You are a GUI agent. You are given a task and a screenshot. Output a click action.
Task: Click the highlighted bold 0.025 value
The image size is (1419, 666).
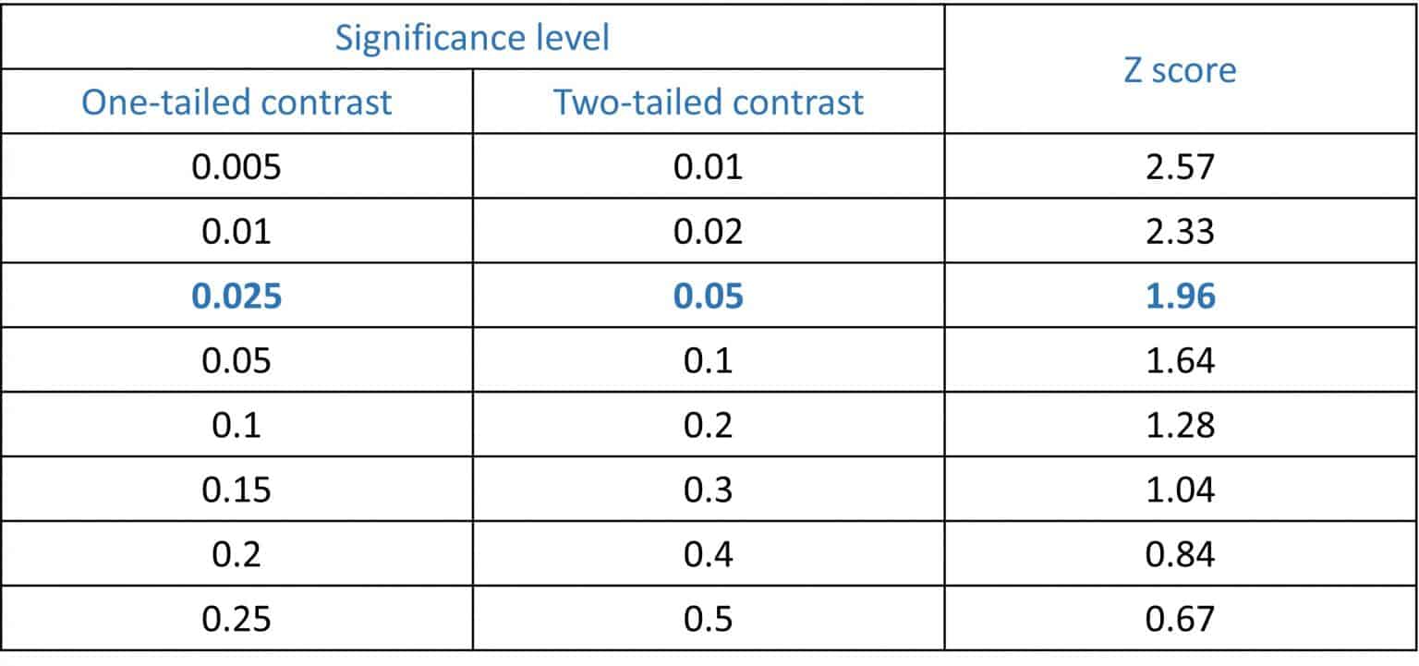point(236,296)
